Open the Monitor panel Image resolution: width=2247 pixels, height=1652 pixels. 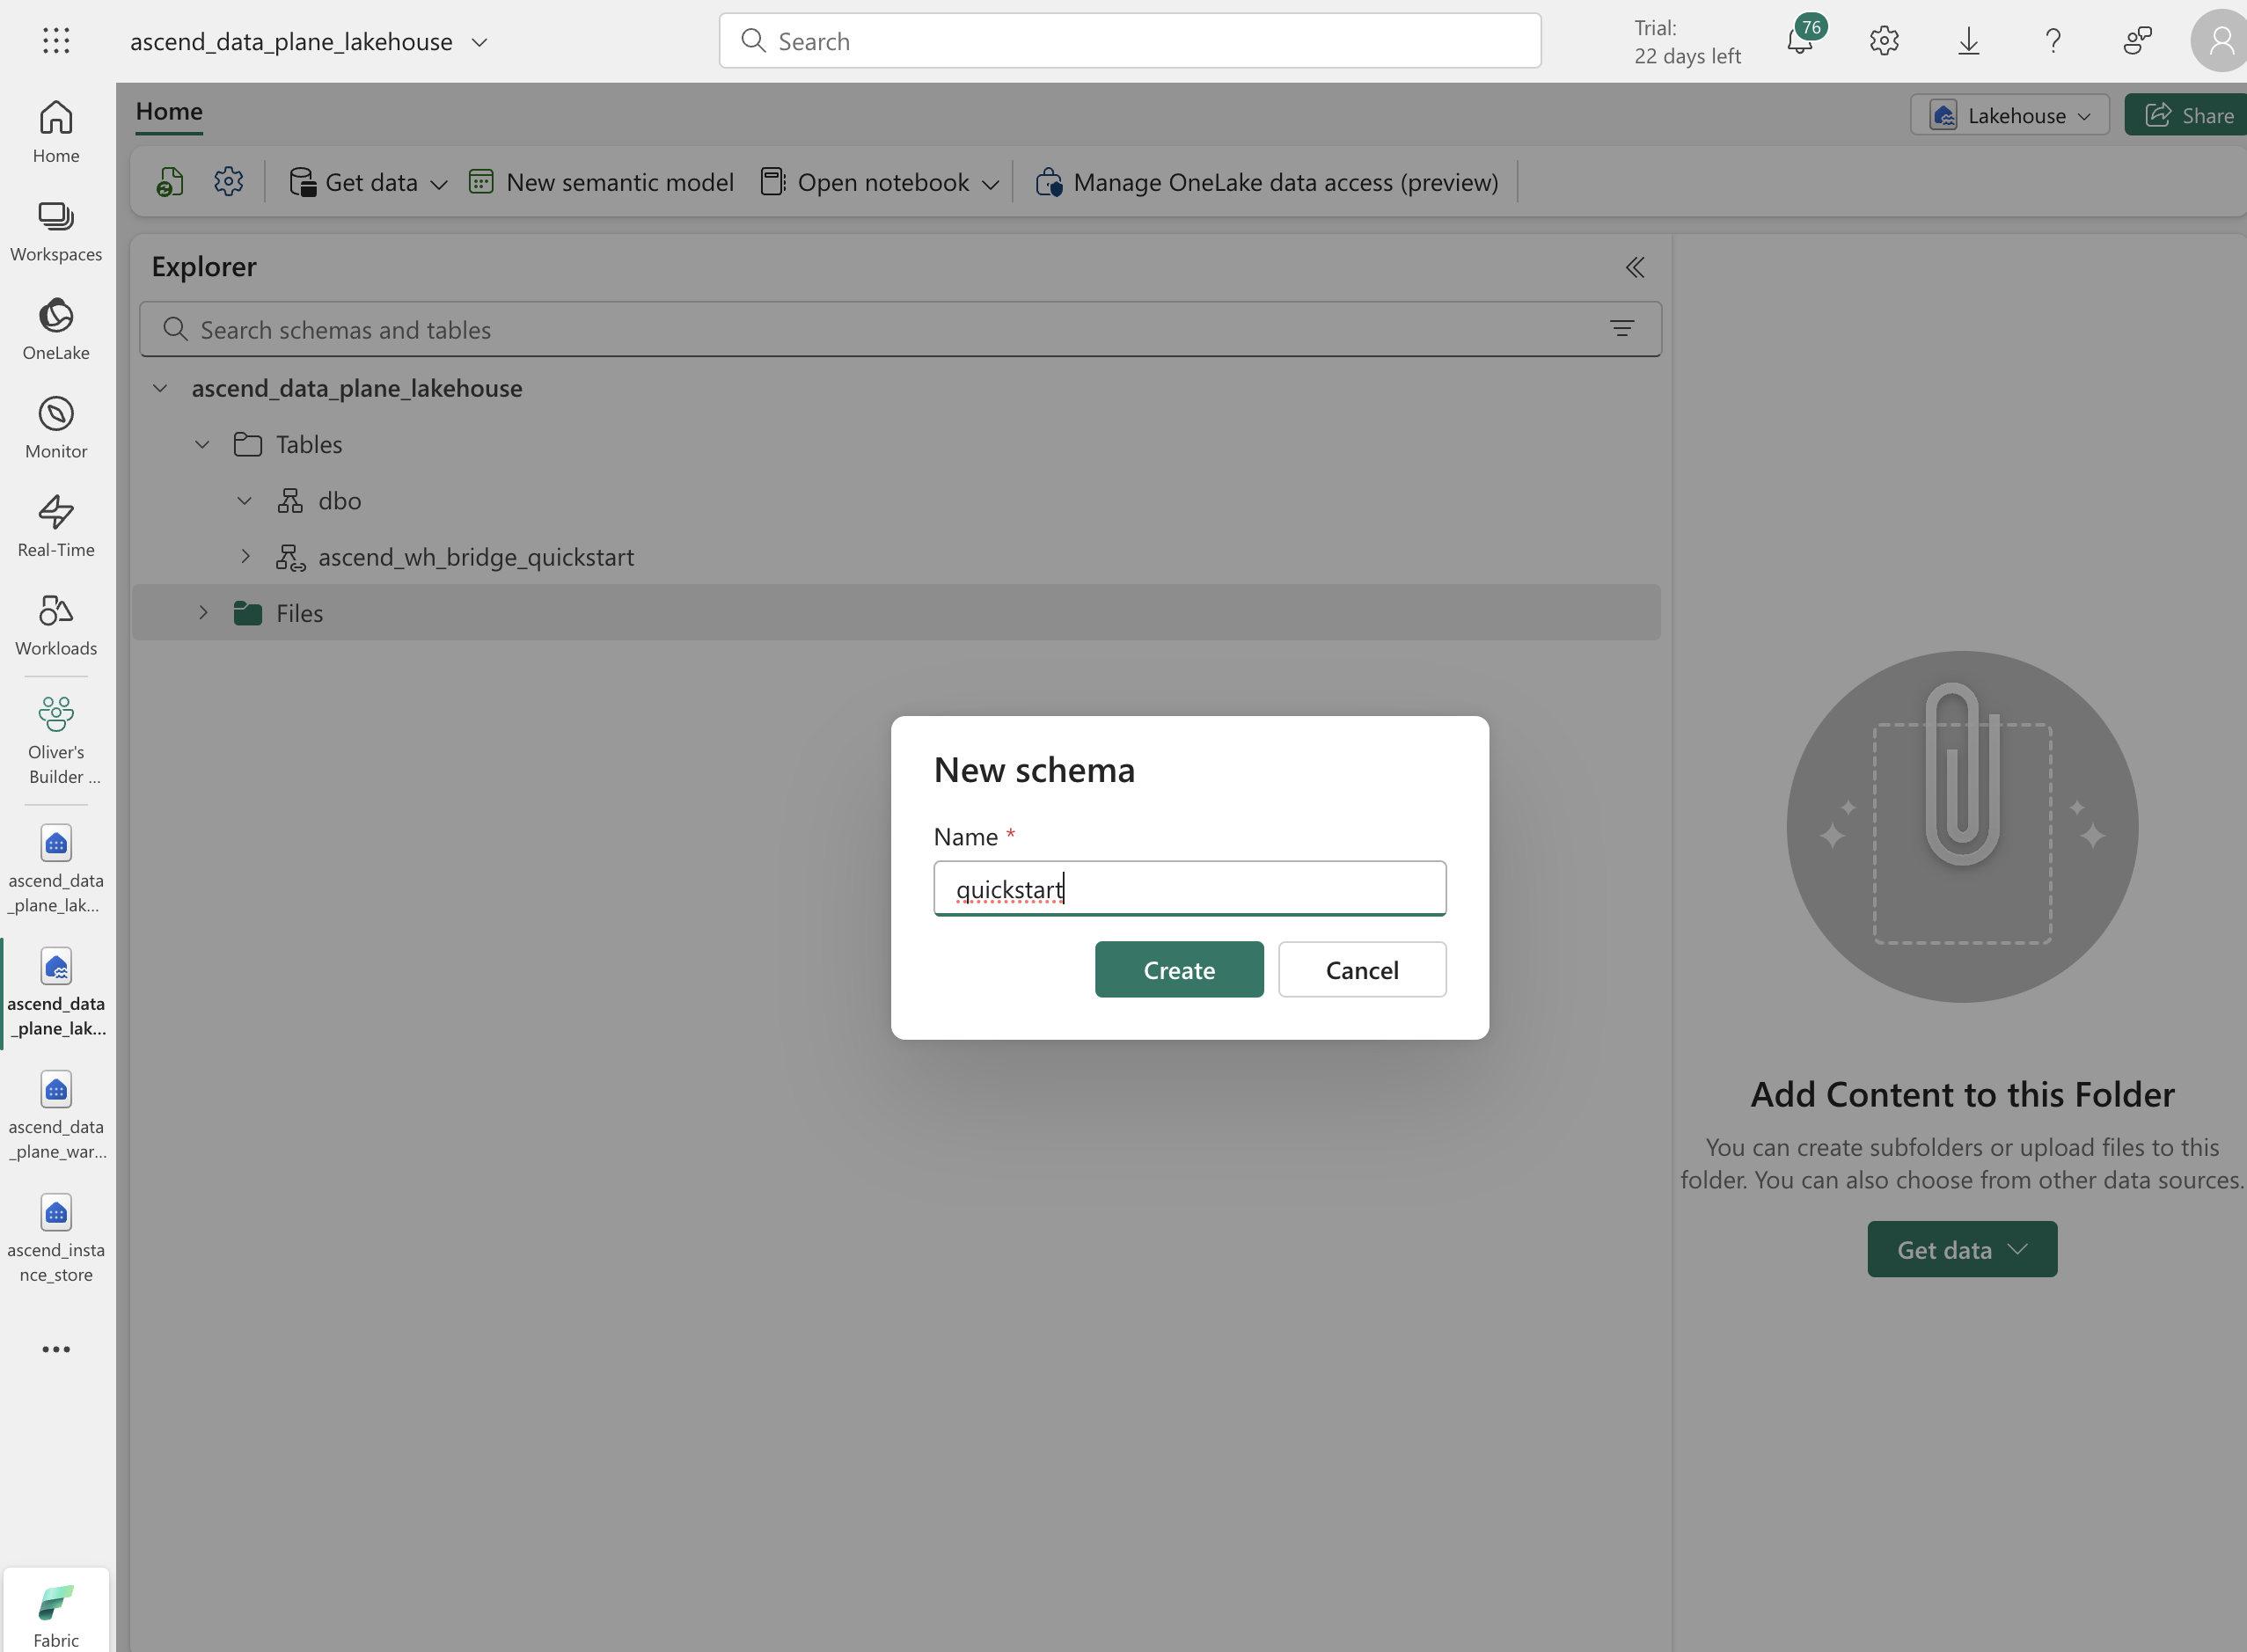click(x=57, y=426)
